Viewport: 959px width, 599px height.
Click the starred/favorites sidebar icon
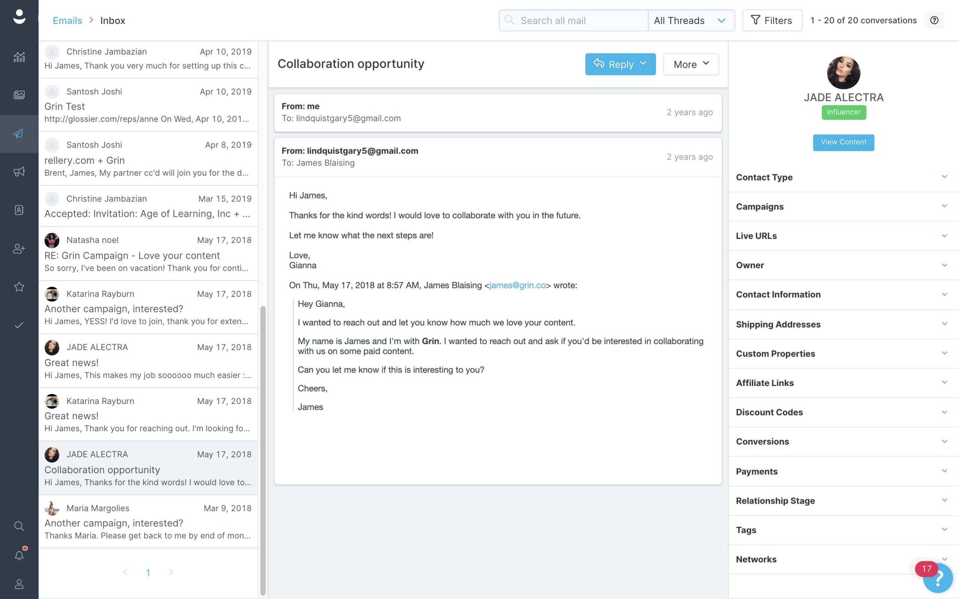pos(19,287)
